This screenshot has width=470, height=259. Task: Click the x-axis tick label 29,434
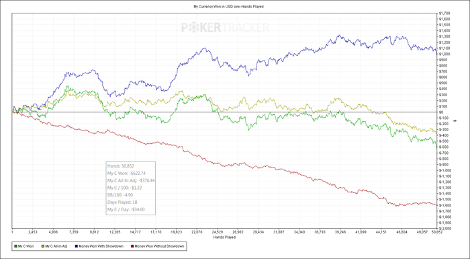[258, 232]
